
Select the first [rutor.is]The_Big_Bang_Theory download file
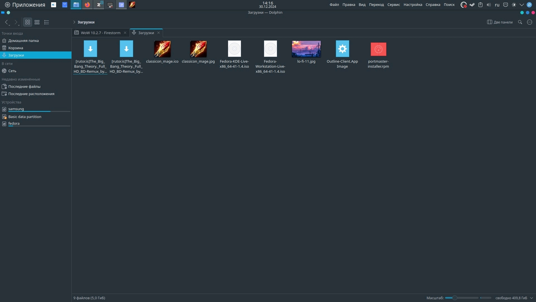pos(90,57)
